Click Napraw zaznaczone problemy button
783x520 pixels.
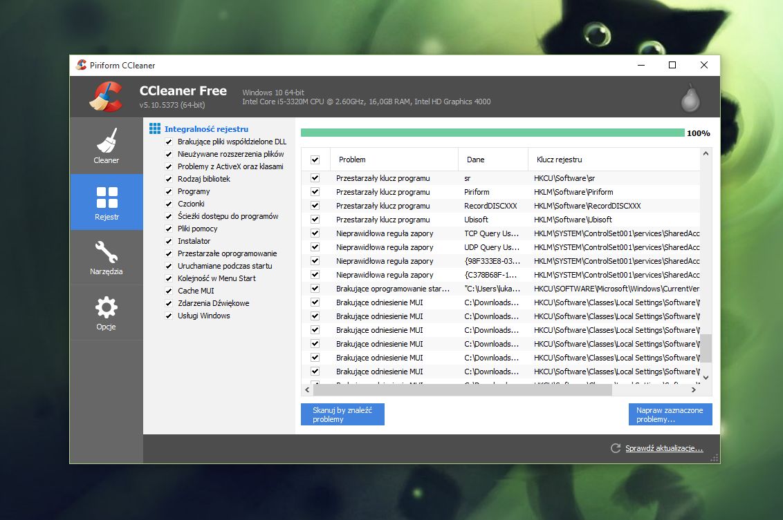click(670, 414)
